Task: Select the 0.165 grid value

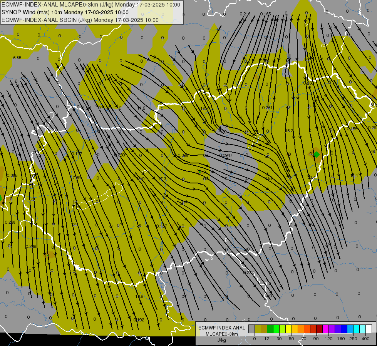Action: coord(265,14)
